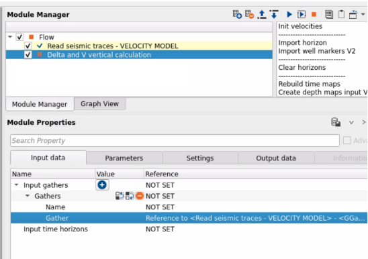Click the remove module icon with orange minus
Image resolution: width=368 pixels, height=259 pixels.
250,15
